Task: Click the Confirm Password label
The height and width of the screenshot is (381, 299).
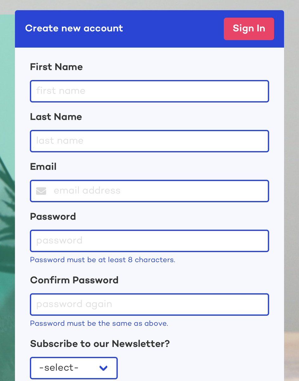Action: (x=74, y=280)
